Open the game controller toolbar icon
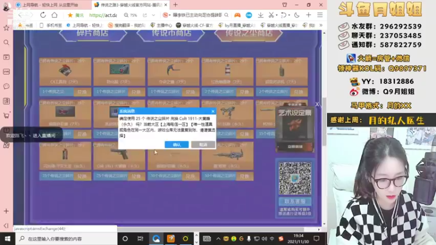Viewport: 436px width, 245px height. coord(237,15)
